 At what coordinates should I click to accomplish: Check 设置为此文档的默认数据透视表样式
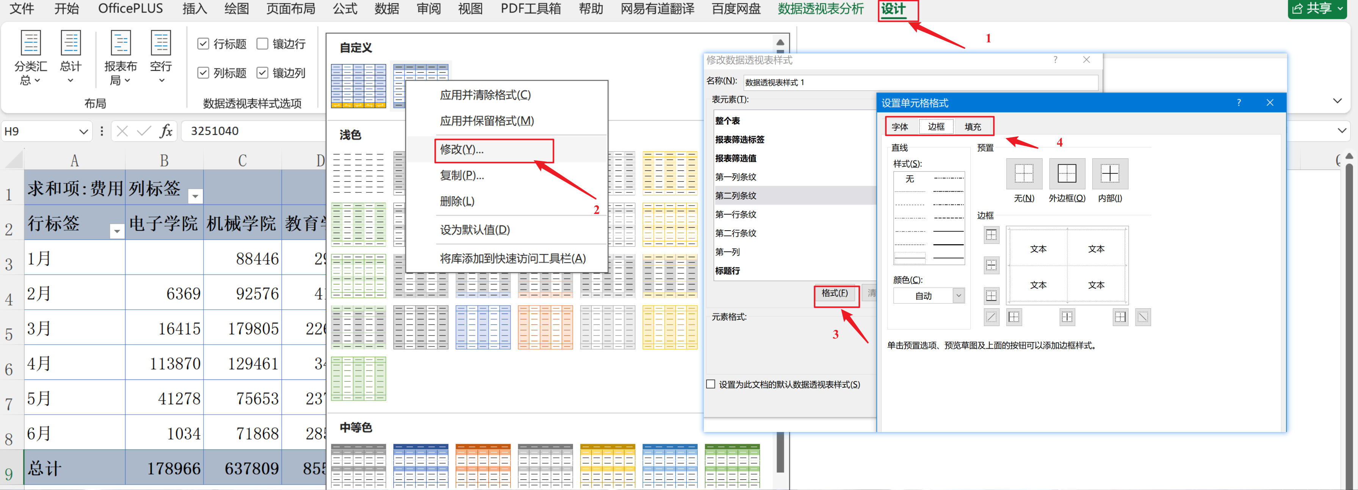pyautogui.click(x=711, y=384)
